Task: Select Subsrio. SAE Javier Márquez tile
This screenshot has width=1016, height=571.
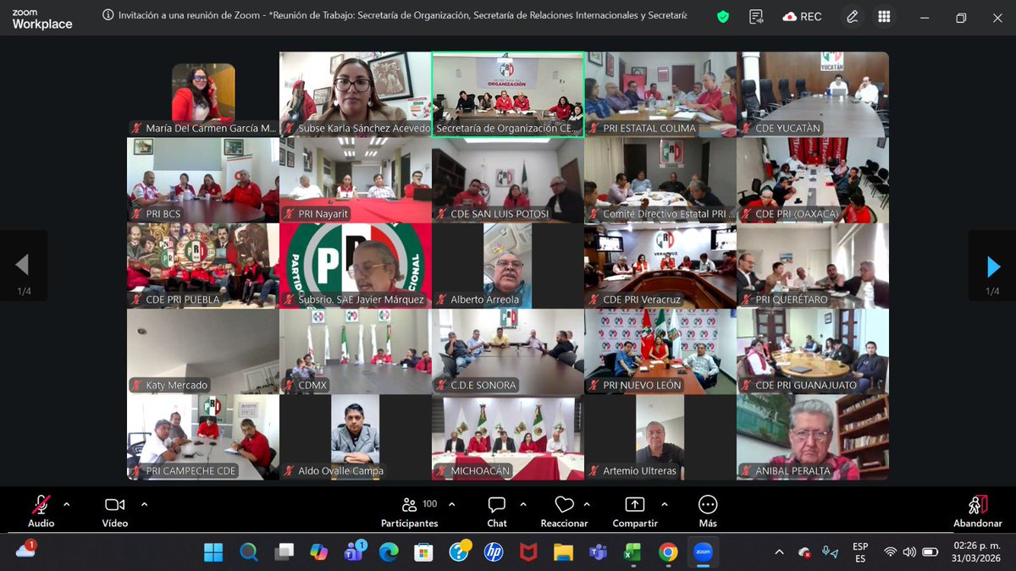Action: [x=356, y=266]
